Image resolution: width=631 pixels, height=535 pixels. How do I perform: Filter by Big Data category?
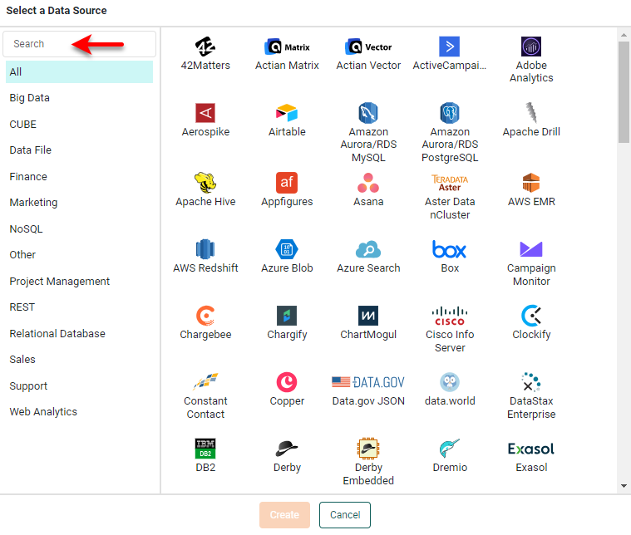(x=30, y=98)
